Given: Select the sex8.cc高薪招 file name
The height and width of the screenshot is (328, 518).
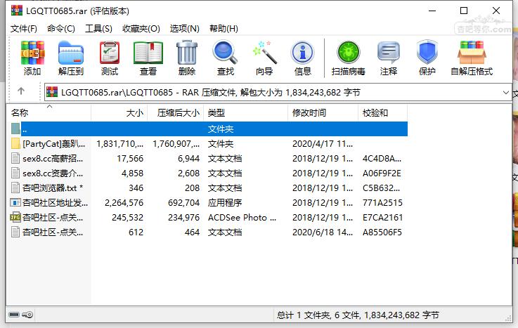Looking at the screenshot, I should [53, 159].
